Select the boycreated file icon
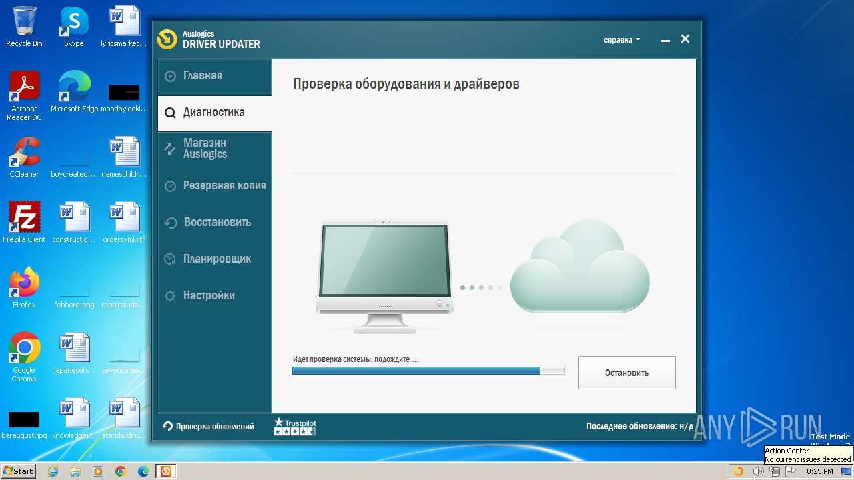Image resolution: width=854 pixels, height=480 pixels. pyautogui.click(x=74, y=163)
